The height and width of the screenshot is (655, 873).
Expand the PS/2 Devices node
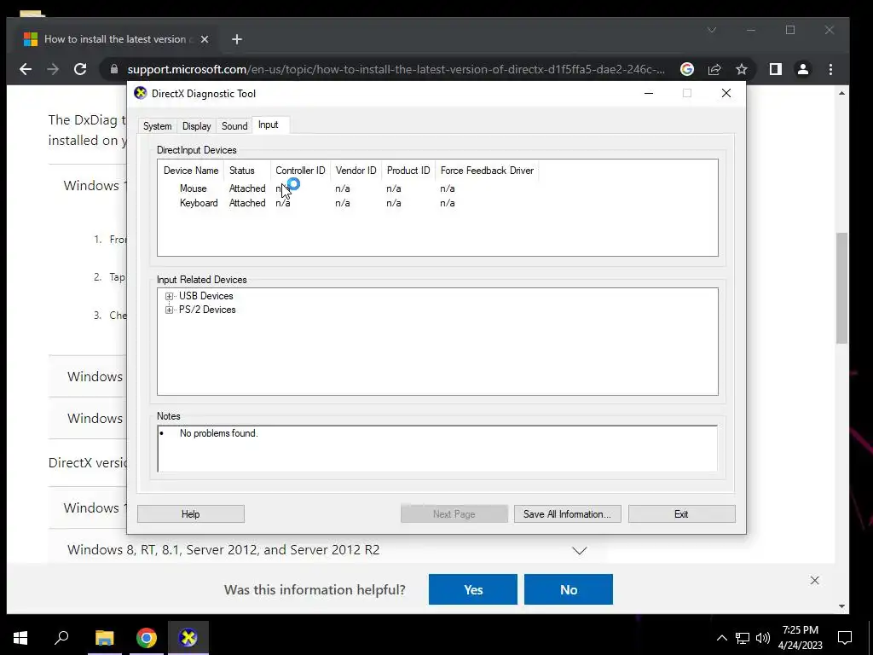click(x=170, y=310)
